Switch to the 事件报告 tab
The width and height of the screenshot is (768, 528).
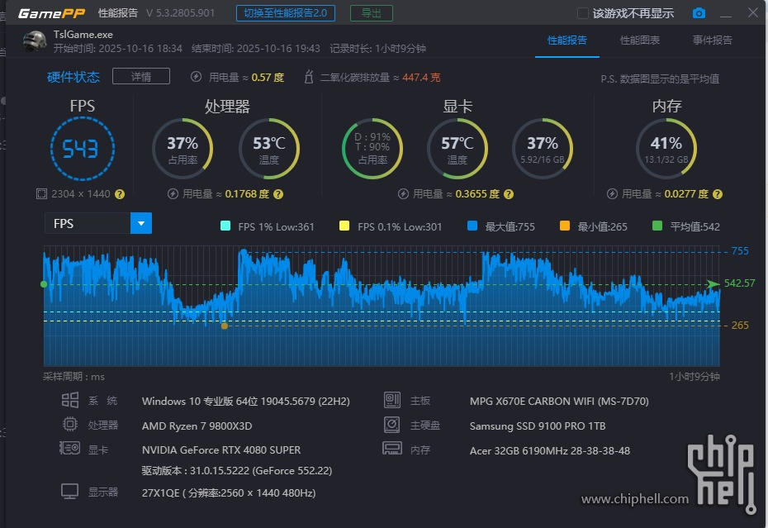pos(712,40)
